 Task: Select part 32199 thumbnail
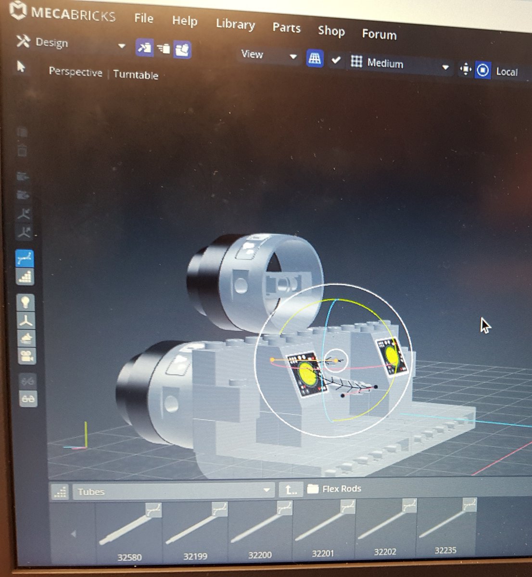[x=195, y=532]
